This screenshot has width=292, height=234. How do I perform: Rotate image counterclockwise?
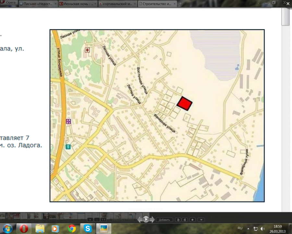point(178,220)
